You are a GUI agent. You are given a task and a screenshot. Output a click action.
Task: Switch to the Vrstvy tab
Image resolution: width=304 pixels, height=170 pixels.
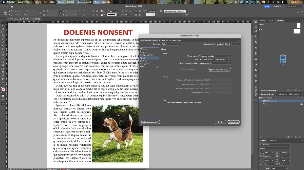click(x=263, y=20)
